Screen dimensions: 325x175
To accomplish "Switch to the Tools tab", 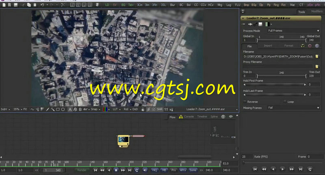I will [301, 12].
